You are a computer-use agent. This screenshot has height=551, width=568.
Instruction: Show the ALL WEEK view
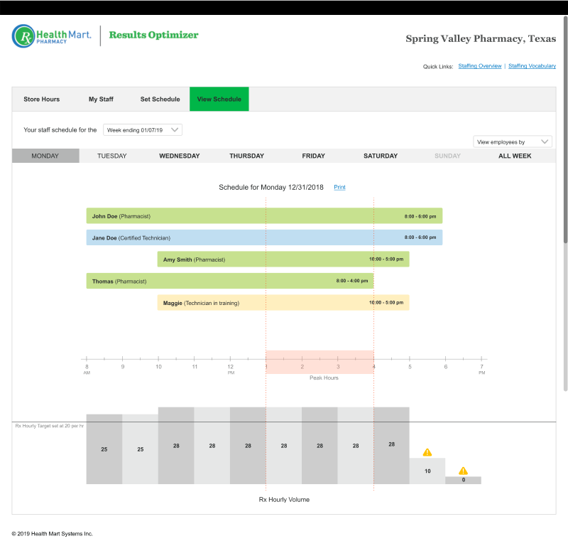[x=515, y=156]
